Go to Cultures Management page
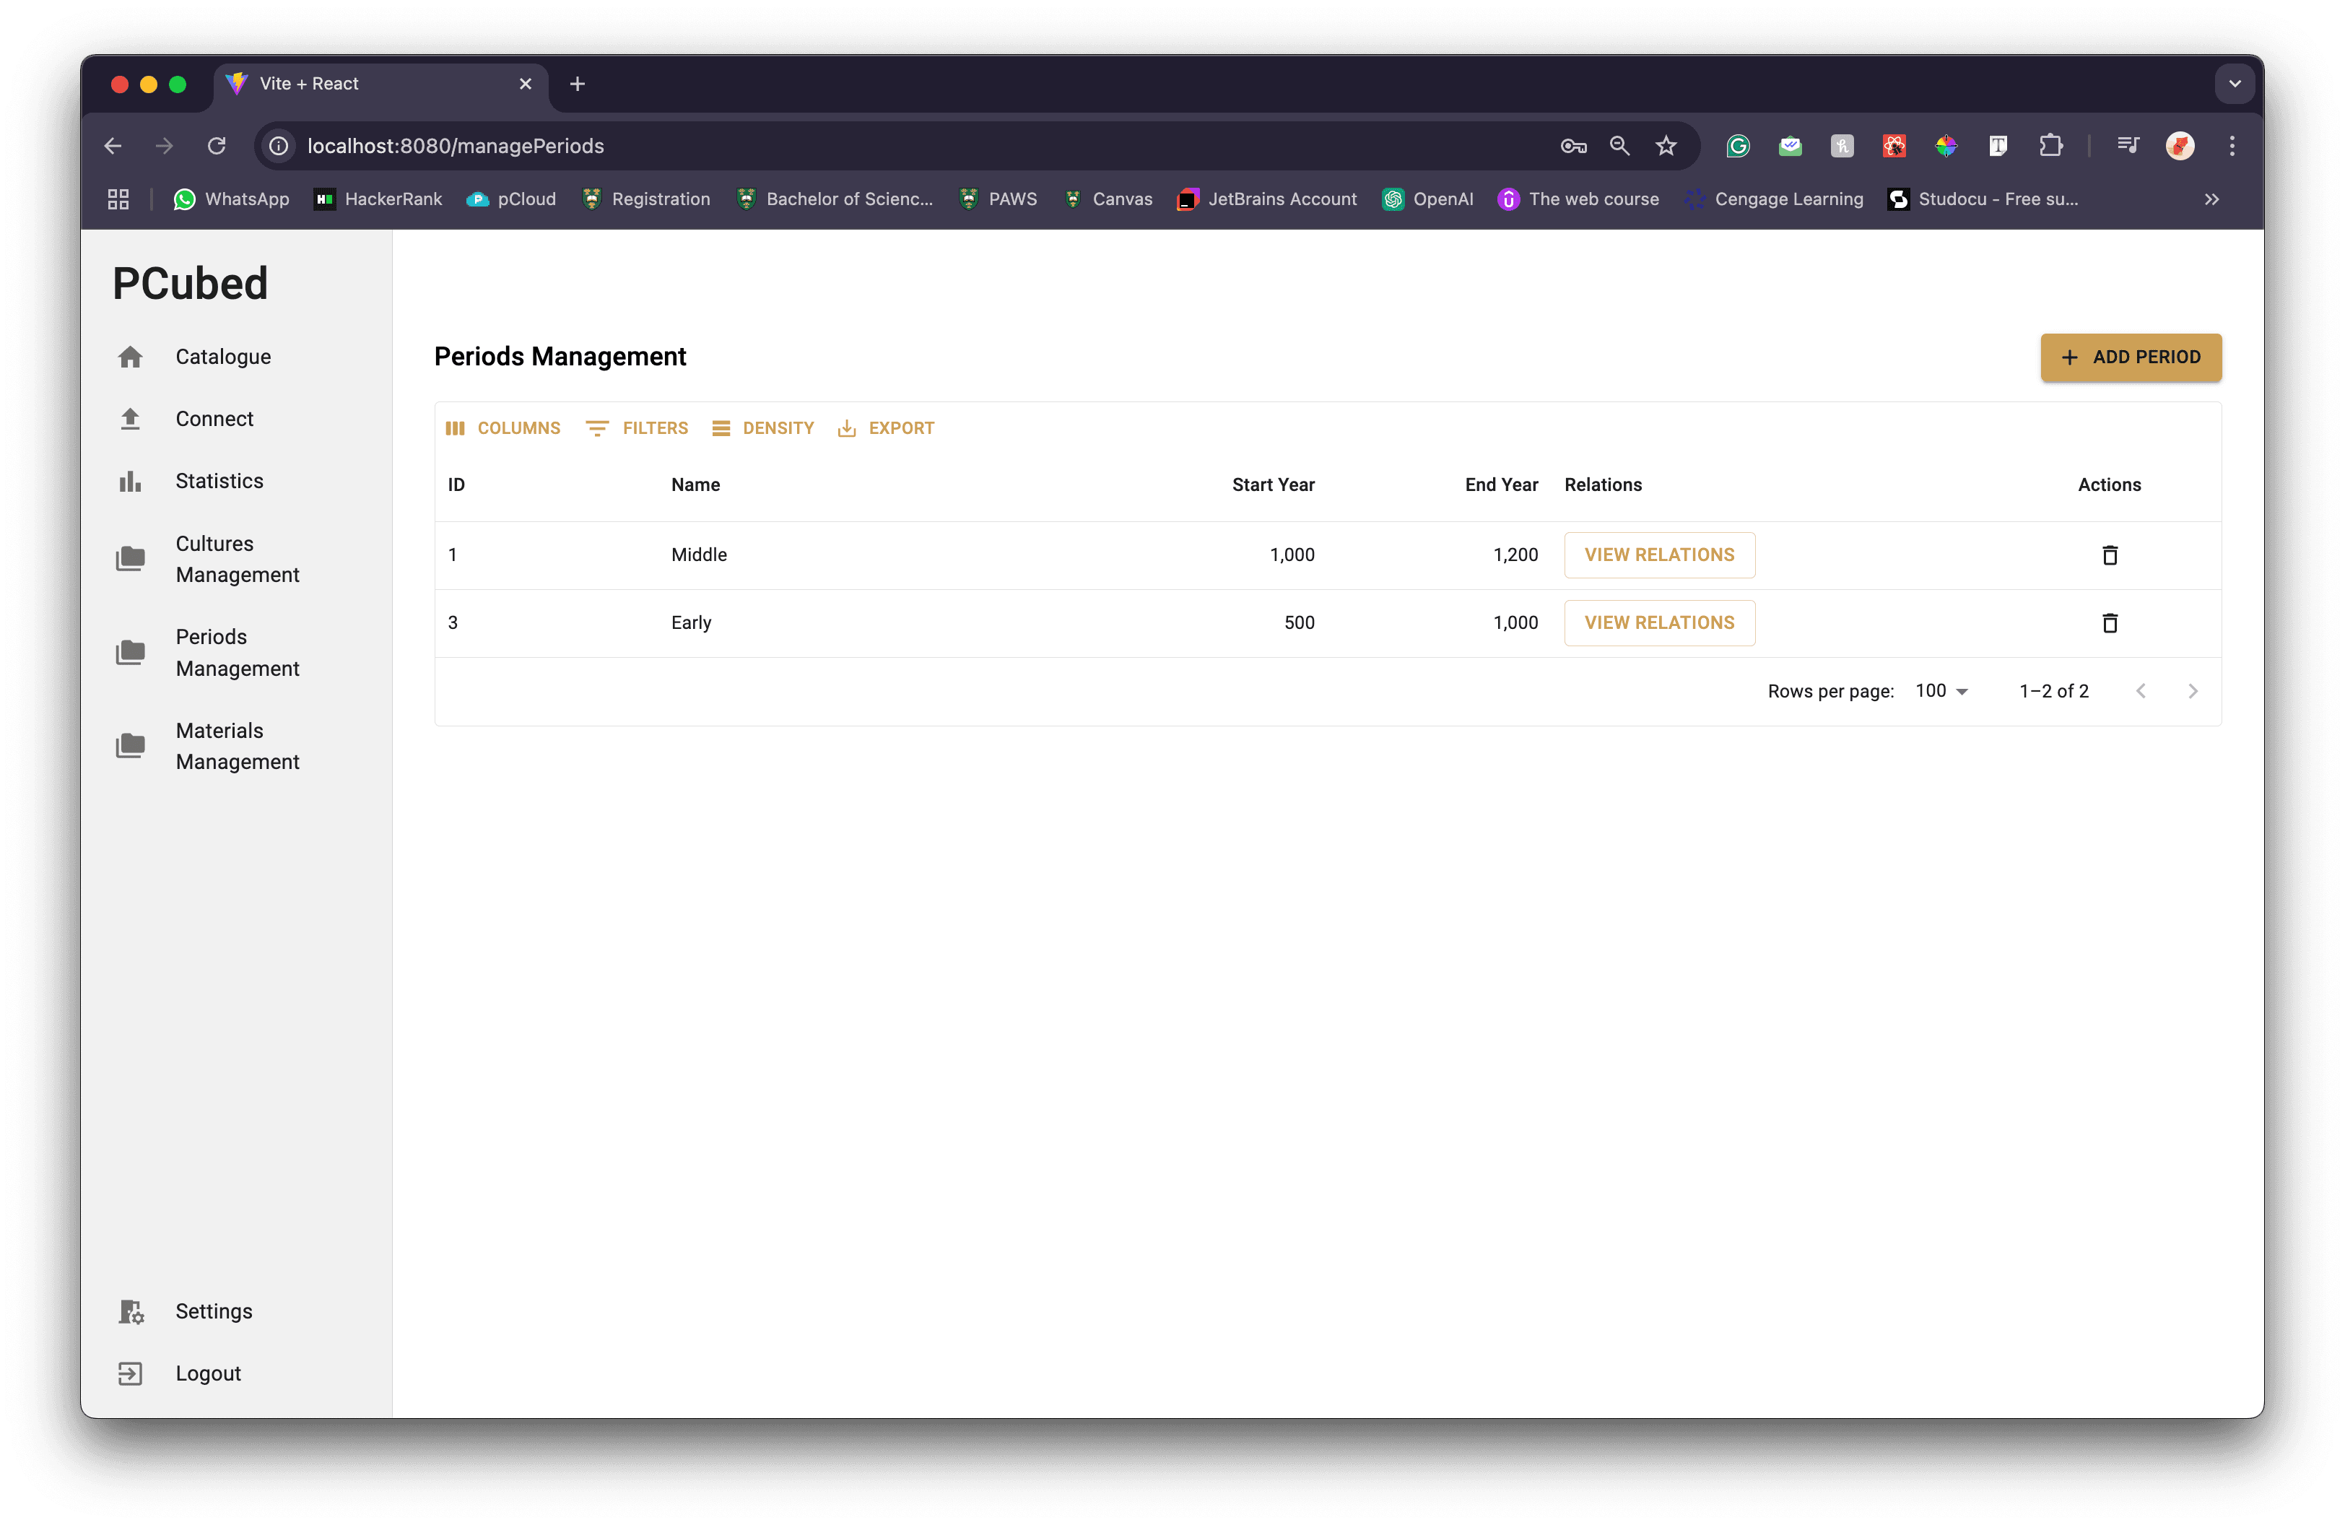 [x=237, y=559]
